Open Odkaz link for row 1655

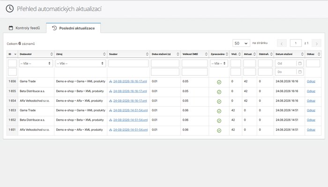(311, 91)
